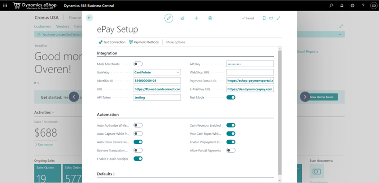The width and height of the screenshot is (379, 183).
Task: Click scrollbar down arrow in dialog
Action: [x=280, y=180]
